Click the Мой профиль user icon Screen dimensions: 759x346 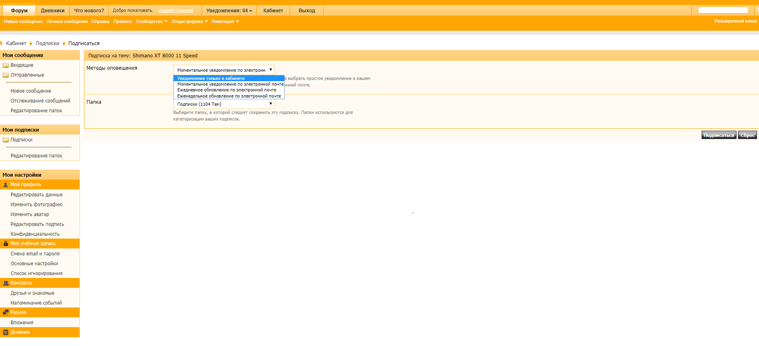(6, 185)
